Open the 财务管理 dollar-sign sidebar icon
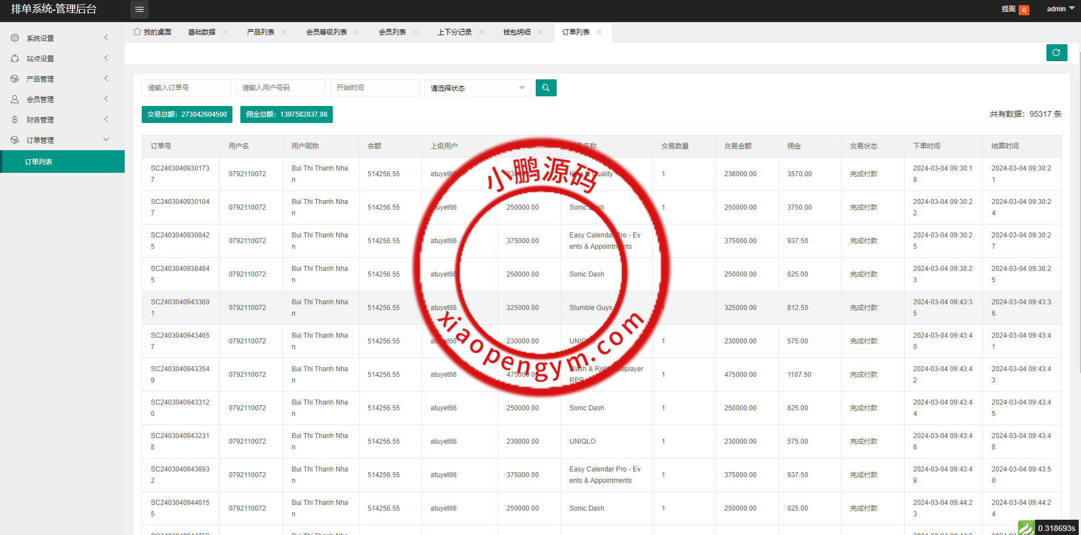 click(15, 120)
